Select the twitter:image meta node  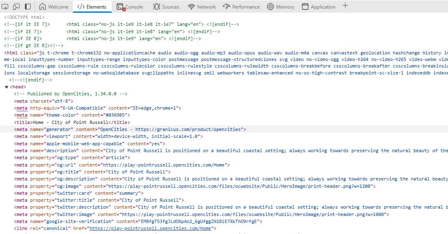point(202,214)
